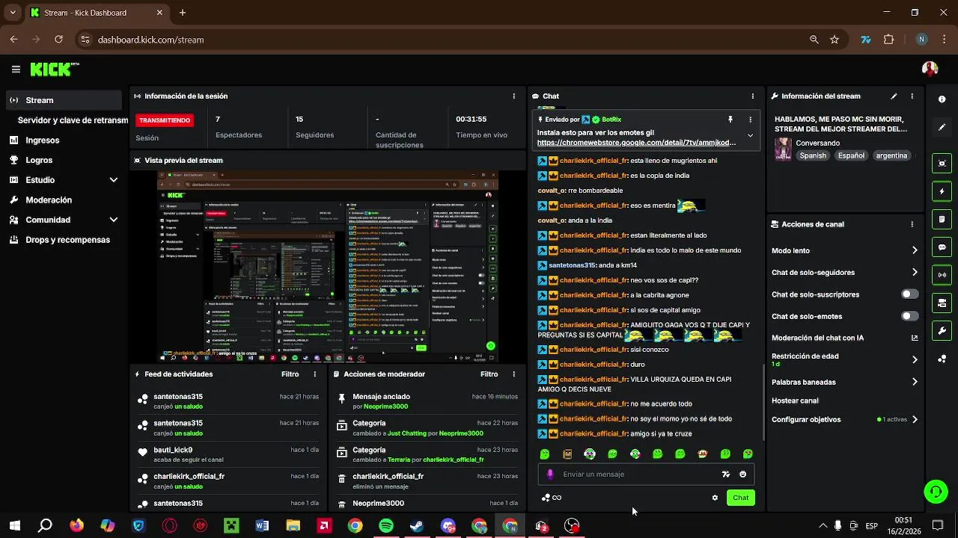Screen dimensions: 958x538
Task: Click the Spanish stream tag
Action: coord(813,155)
